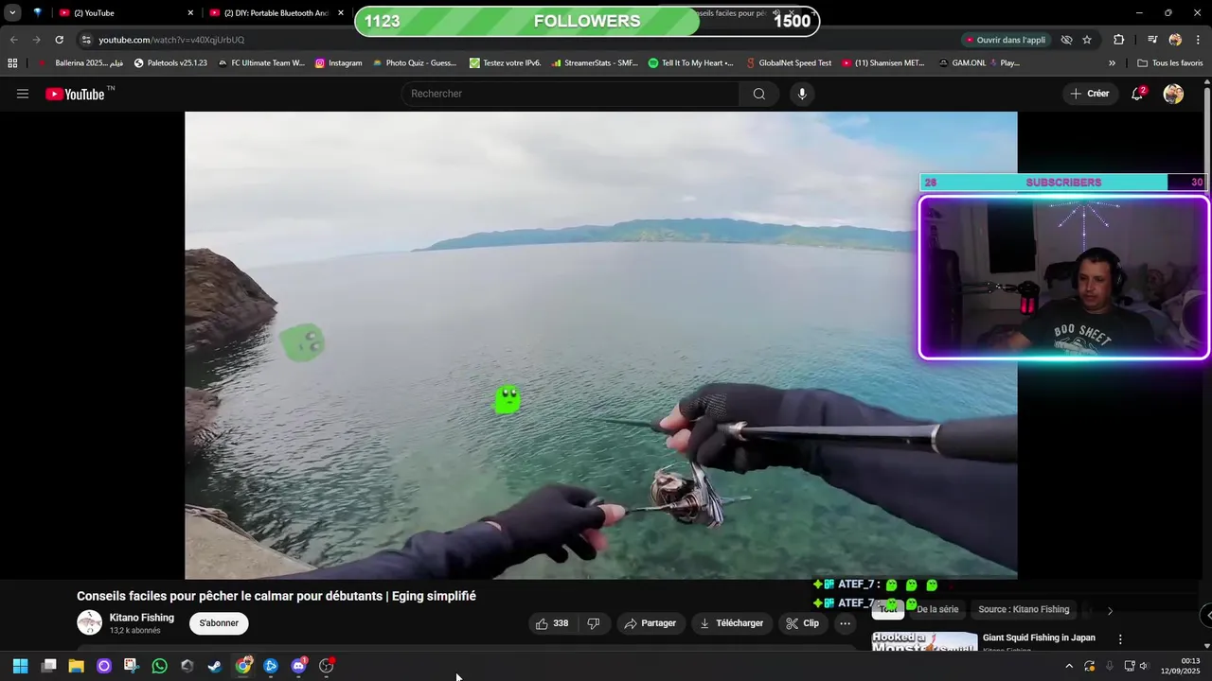
Task: Like the video with thumbs up
Action: click(x=552, y=623)
